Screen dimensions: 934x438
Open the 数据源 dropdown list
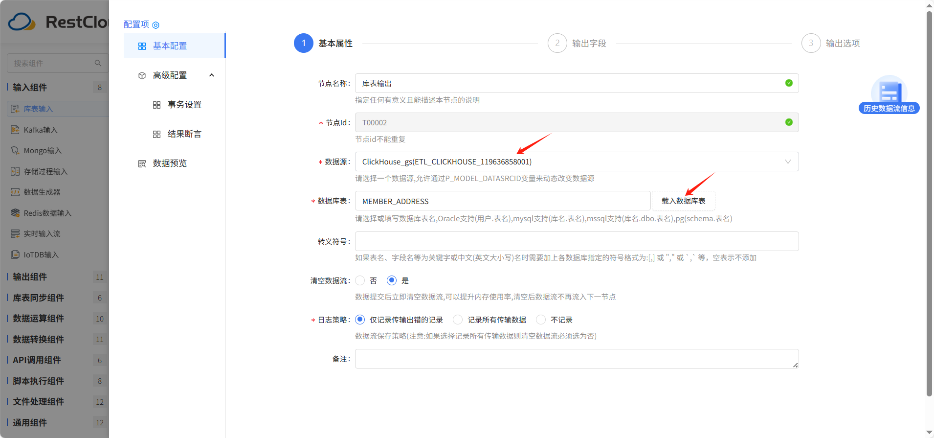577,161
